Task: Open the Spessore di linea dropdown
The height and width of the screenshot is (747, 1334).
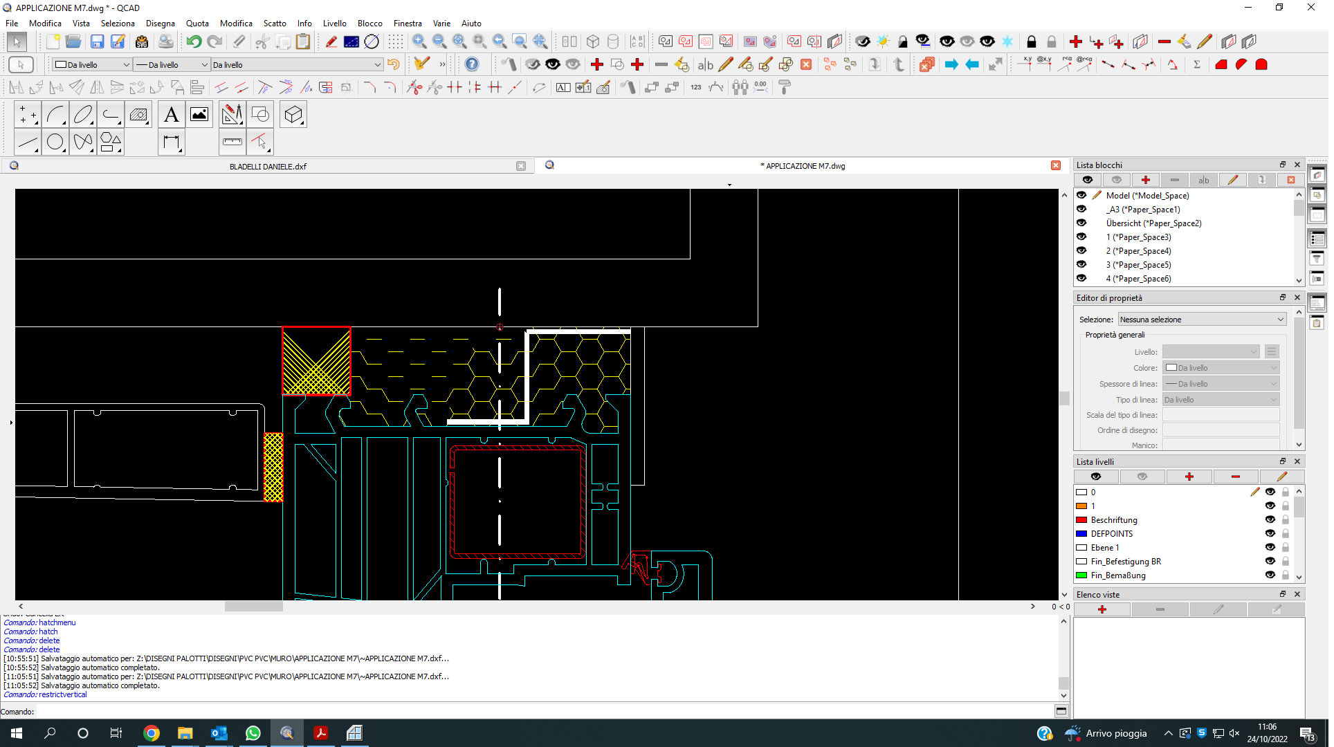Action: (x=1221, y=384)
